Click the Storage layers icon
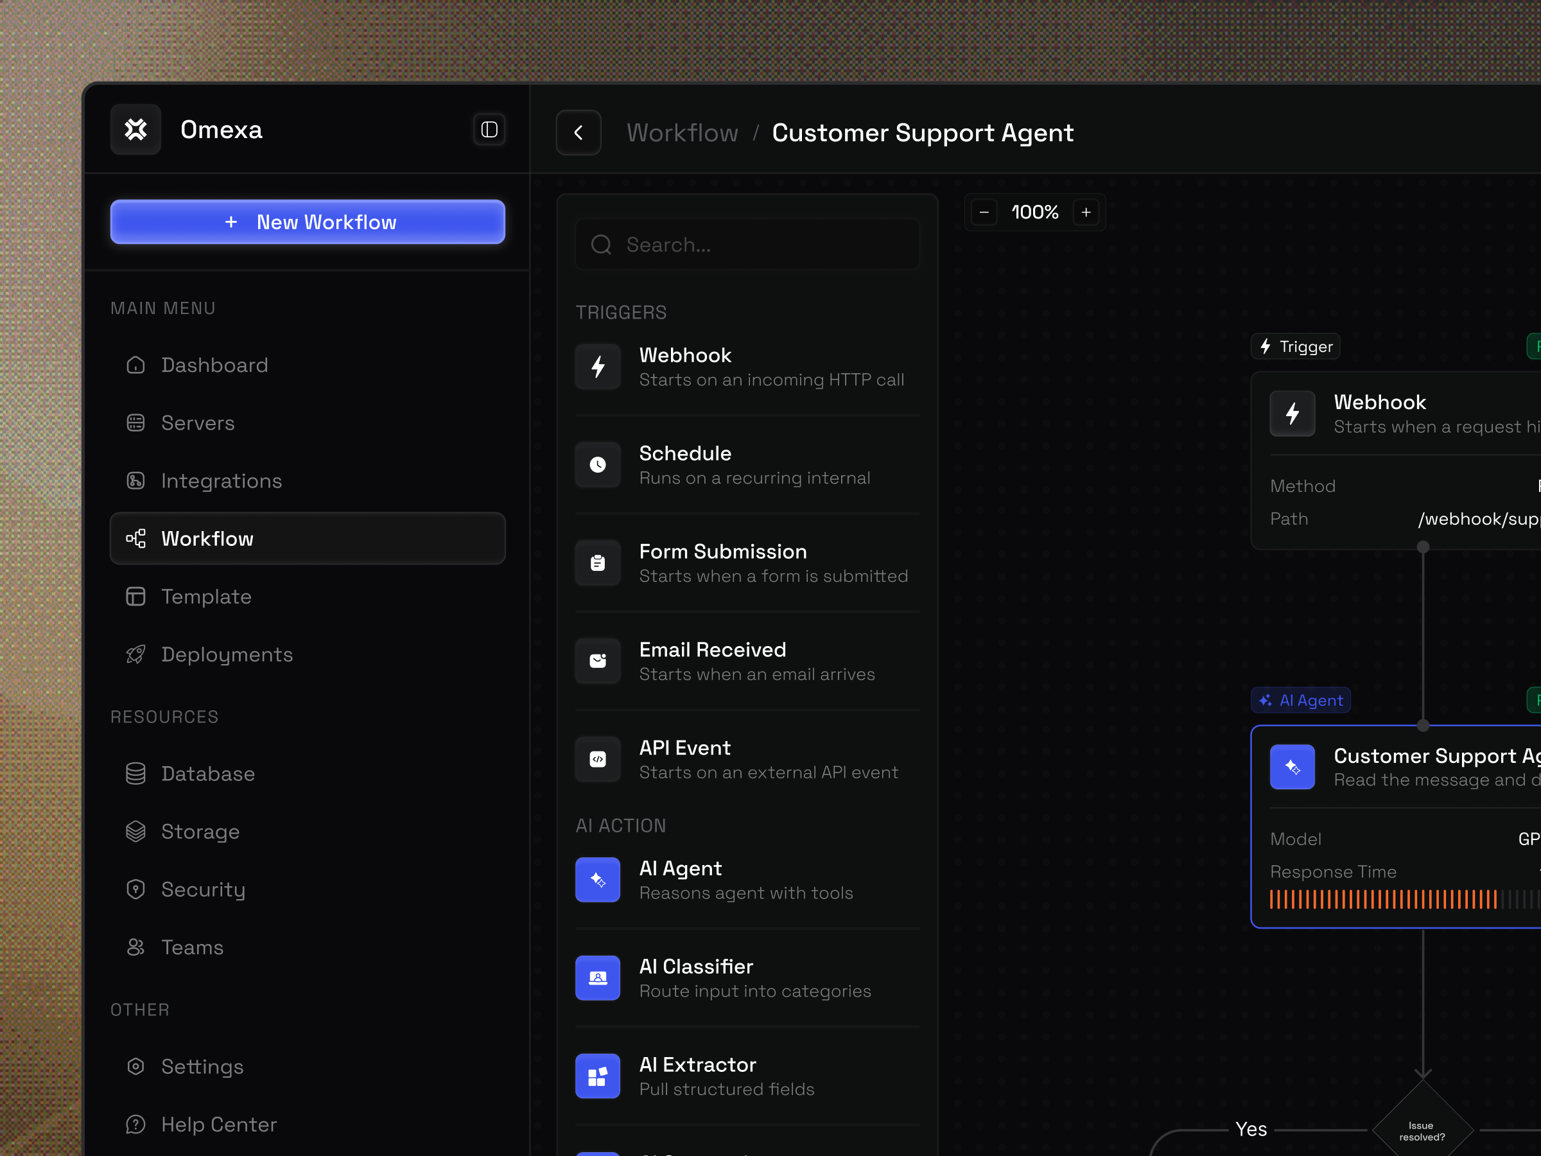1541x1156 pixels. [136, 831]
